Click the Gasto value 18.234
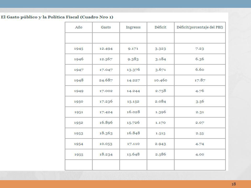 click(106, 154)
